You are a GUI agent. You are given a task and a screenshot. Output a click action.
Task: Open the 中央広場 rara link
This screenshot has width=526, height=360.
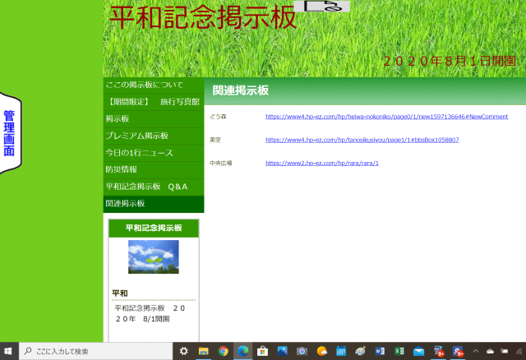pos(321,163)
